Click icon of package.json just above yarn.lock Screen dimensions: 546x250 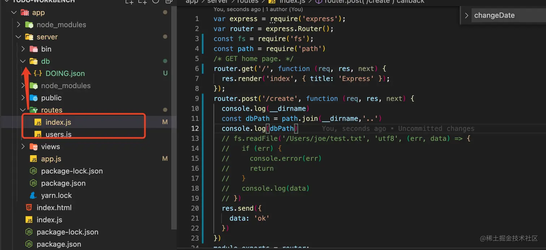tap(33, 183)
